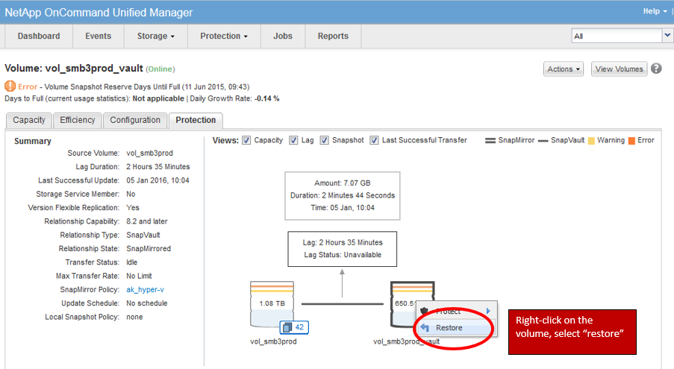The image size is (674, 369).
Task: Go to the Dashboard page
Action: [x=39, y=36]
